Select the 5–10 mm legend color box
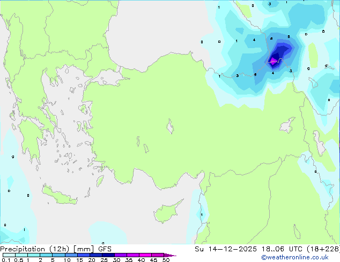The width and height of the screenshot is (340, 262). tap(58, 255)
